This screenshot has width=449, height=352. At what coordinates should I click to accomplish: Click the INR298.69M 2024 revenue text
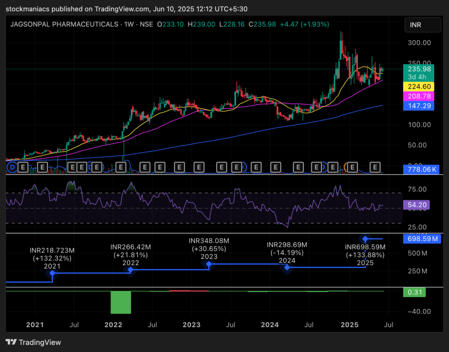(287, 245)
